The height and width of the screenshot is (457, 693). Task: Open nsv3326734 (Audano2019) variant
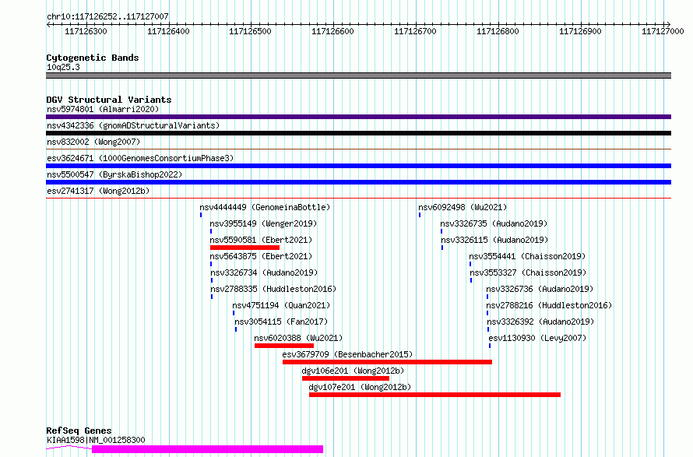(264, 272)
